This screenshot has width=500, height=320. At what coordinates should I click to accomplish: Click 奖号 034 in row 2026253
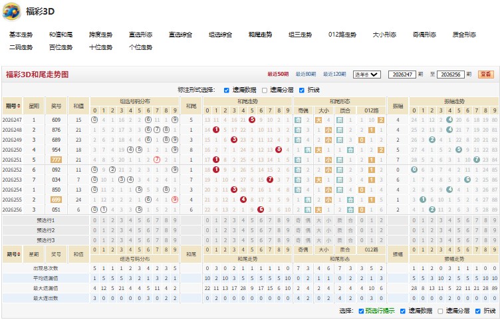(56, 180)
